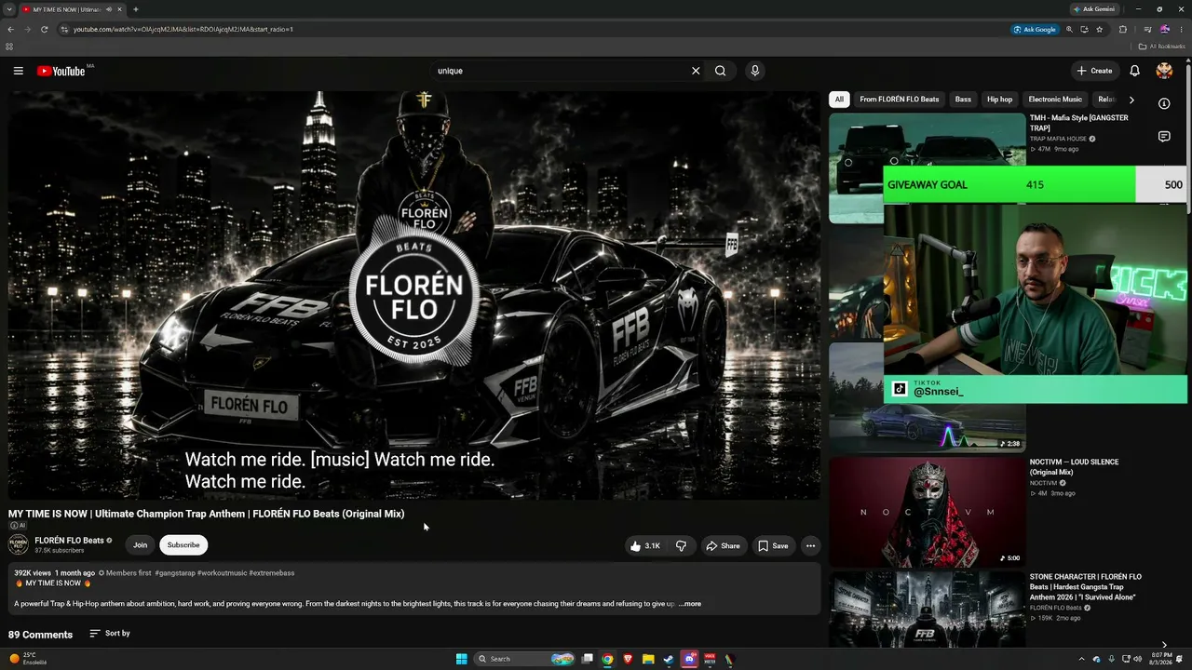Image resolution: width=1192 pixels, height=670 pixels.
Task: Select the Electronic Music filter chip
Action: click(1055, 100)
